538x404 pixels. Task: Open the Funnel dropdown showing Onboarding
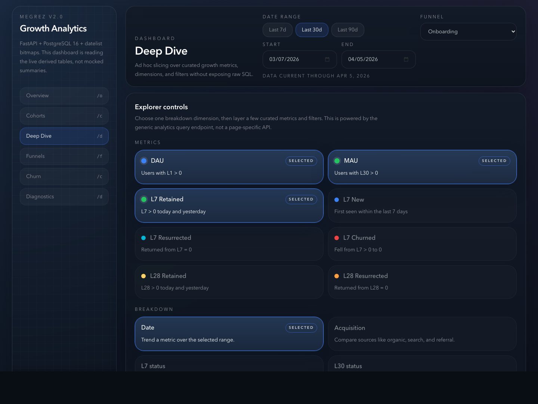(468, 32)
